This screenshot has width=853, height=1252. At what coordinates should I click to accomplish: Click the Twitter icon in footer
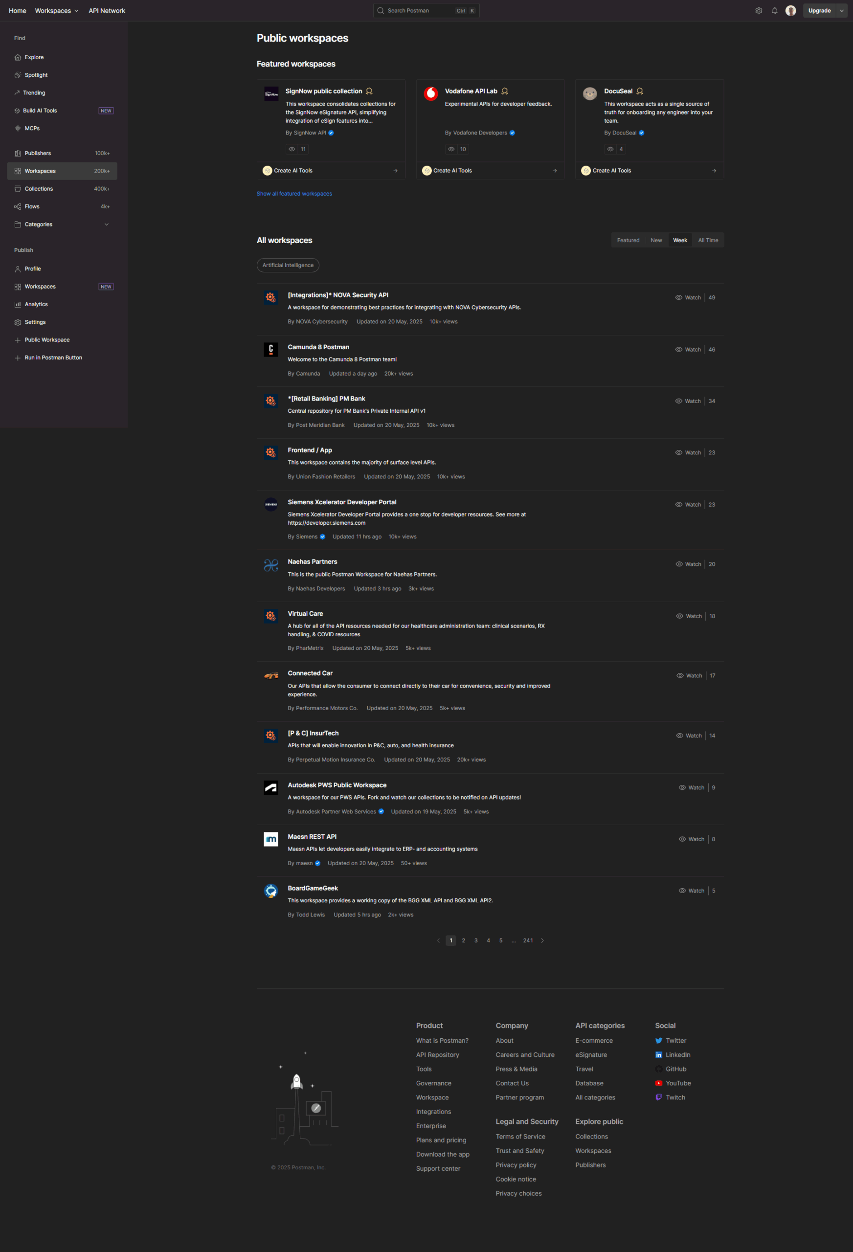pyautogui.click(x=658, y=1040)
